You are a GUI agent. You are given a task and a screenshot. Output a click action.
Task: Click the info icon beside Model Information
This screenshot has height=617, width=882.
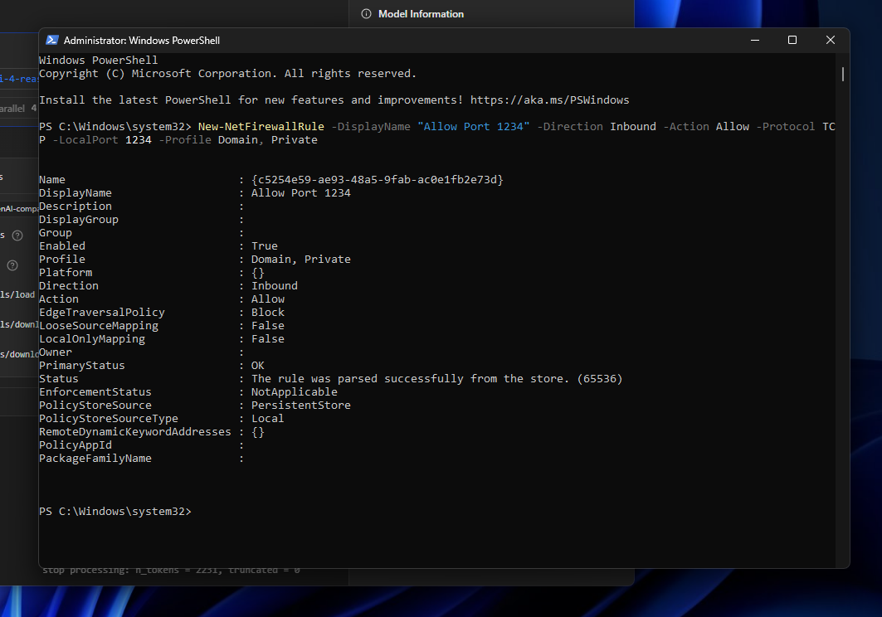click(x=366, y=13)
